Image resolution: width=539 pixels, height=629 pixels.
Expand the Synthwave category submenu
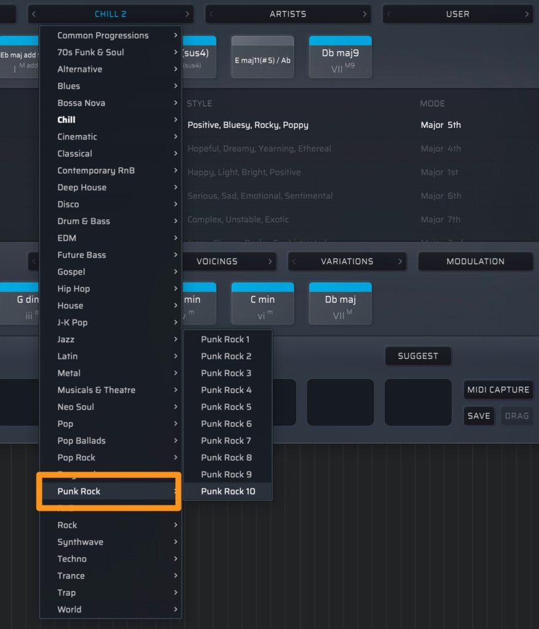click(x=111, y=542)
